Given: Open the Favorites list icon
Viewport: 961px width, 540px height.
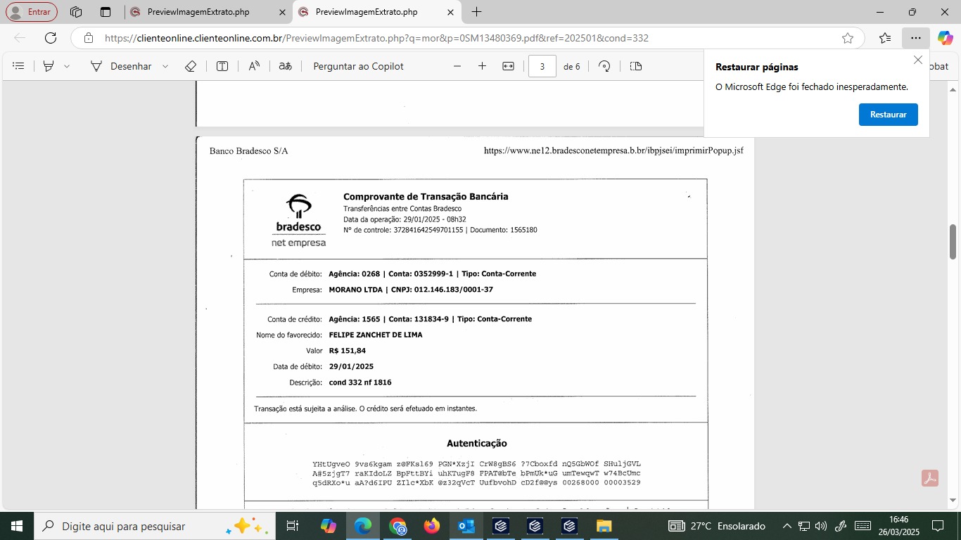Looking at the screenshot, I should coord(885,38).
